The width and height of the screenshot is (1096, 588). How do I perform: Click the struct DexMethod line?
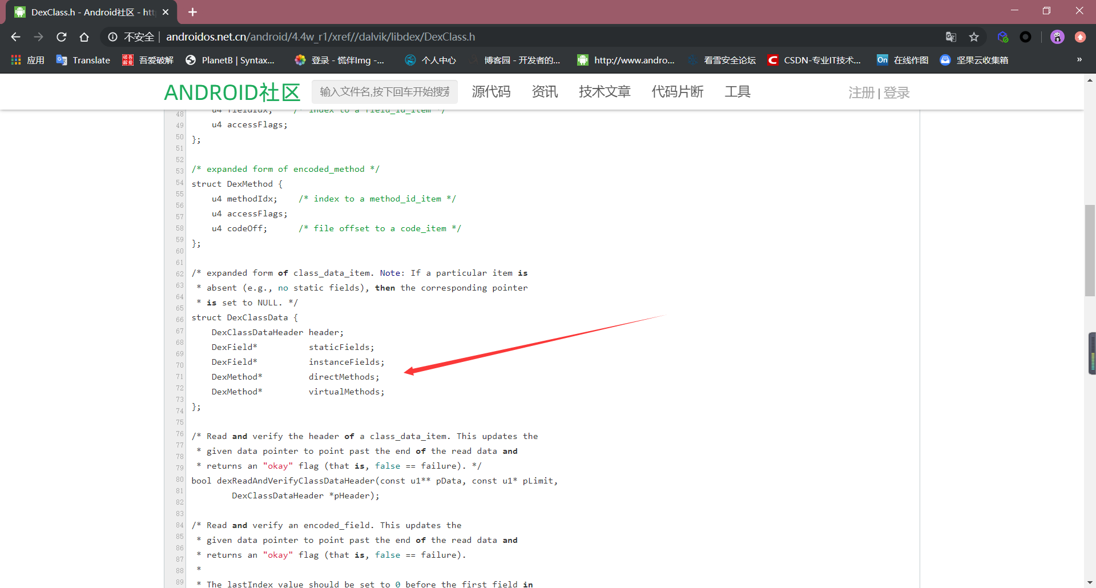point(237,184)
